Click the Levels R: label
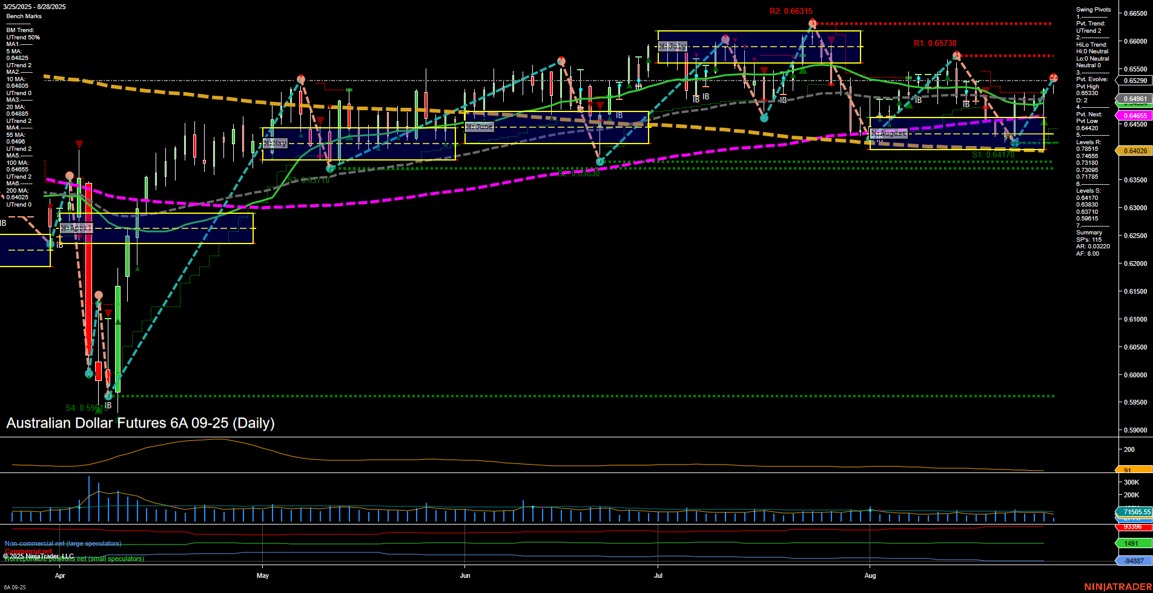 [x=1088, y=142]
